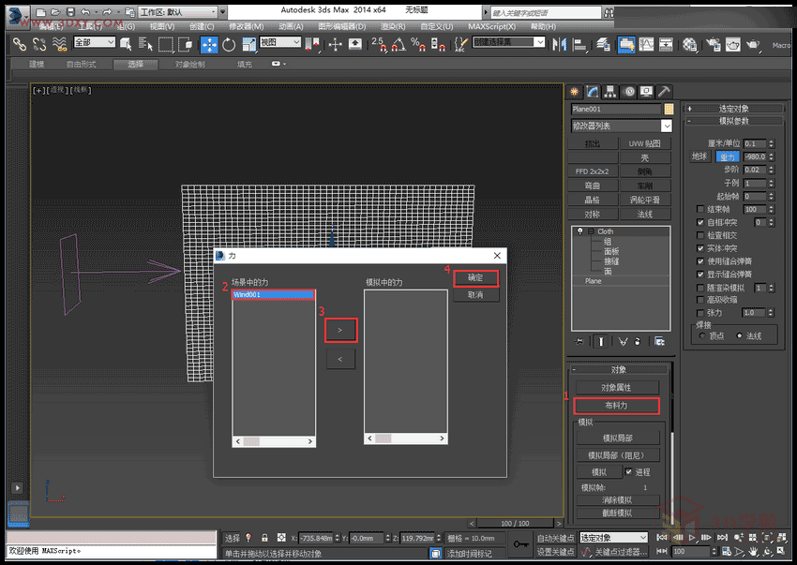
Task: Click the Display panel monitor icon
Action: coord(646,91)
